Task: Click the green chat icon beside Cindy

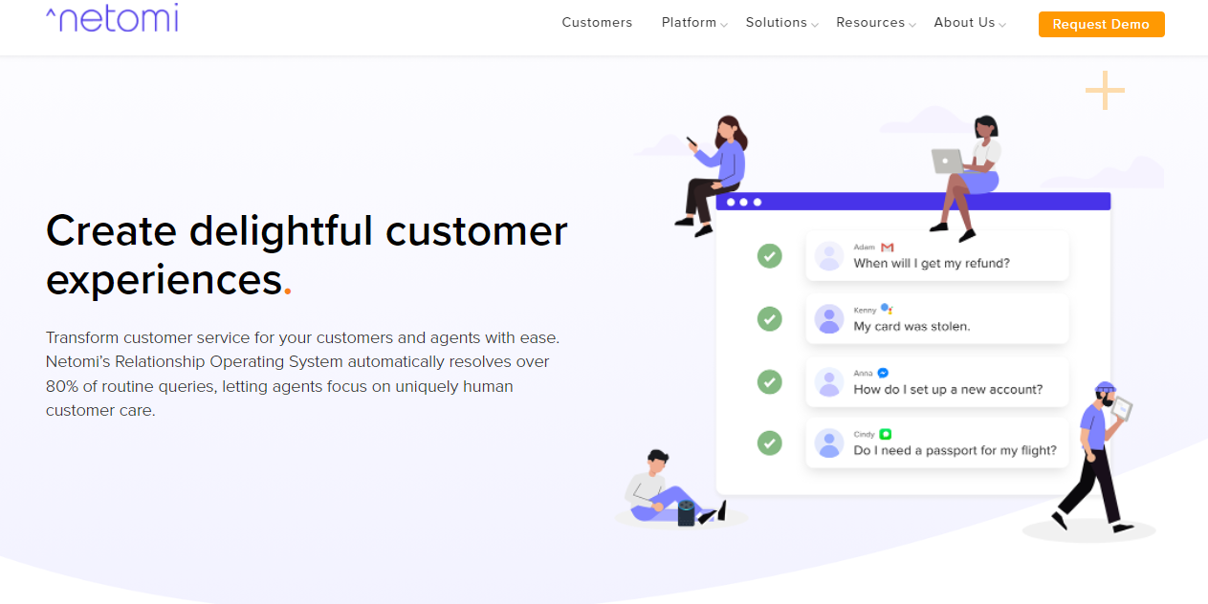Action: (886, 435)
